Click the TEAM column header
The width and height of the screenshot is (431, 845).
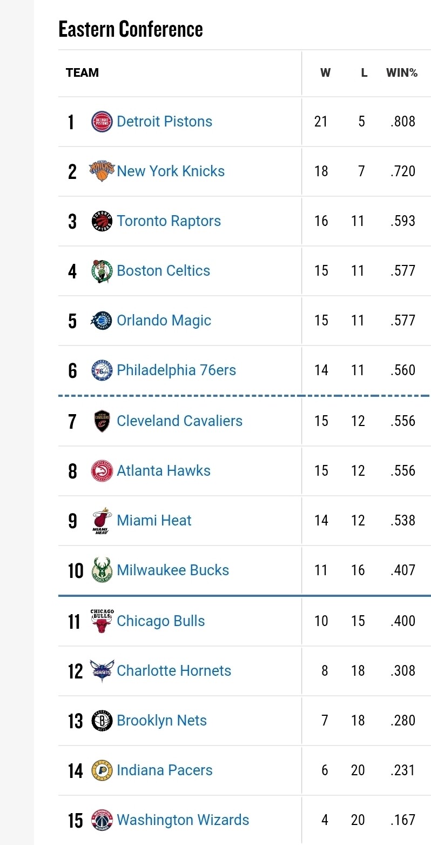pos(82,73)
